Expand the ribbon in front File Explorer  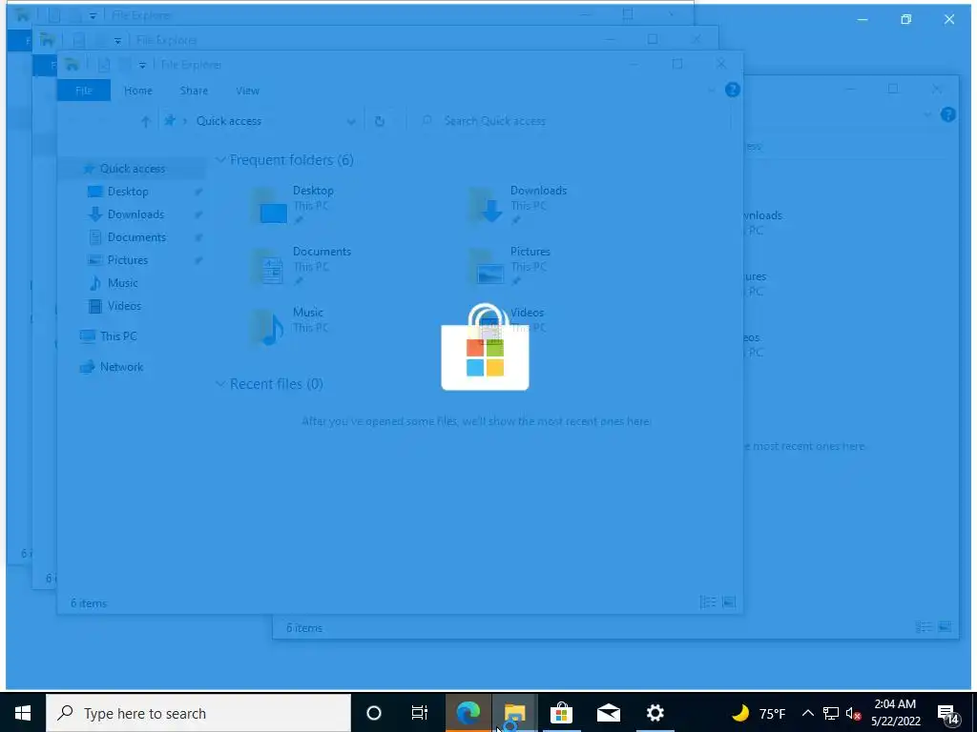pyautogui.click(x=711, y=91)
